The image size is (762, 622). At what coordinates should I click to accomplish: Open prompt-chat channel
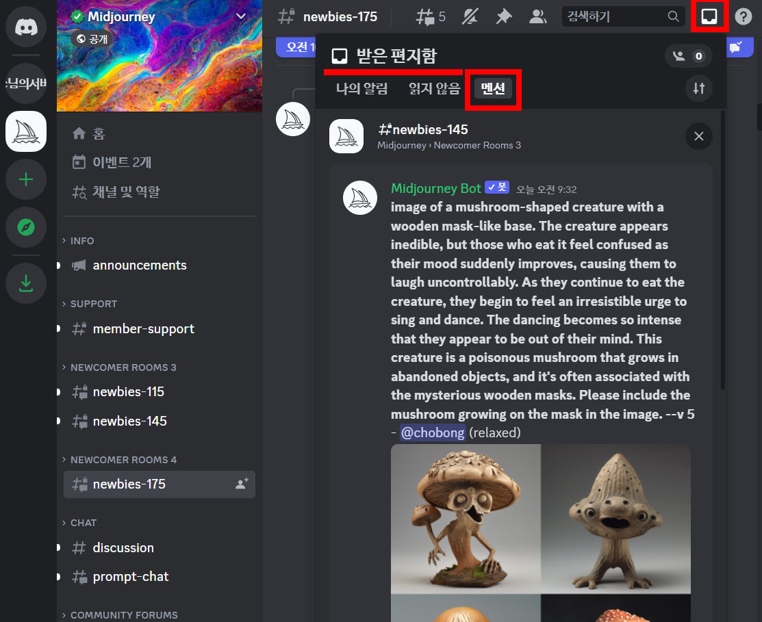160,576
